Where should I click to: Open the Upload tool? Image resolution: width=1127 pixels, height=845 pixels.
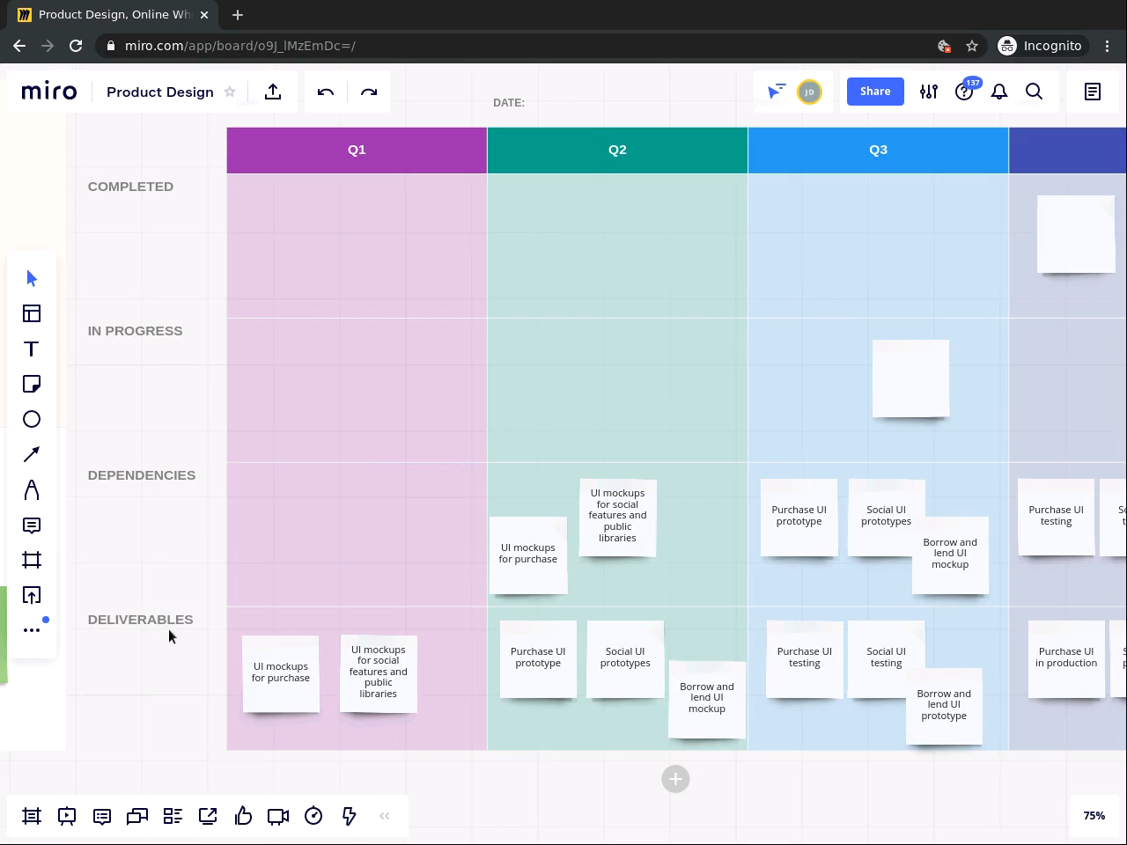coord(32,596)
